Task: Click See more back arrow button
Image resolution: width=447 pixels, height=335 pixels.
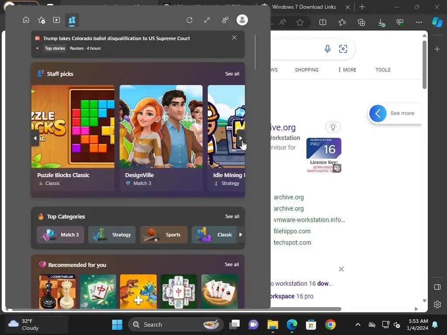Action: (x=378, y=113)
